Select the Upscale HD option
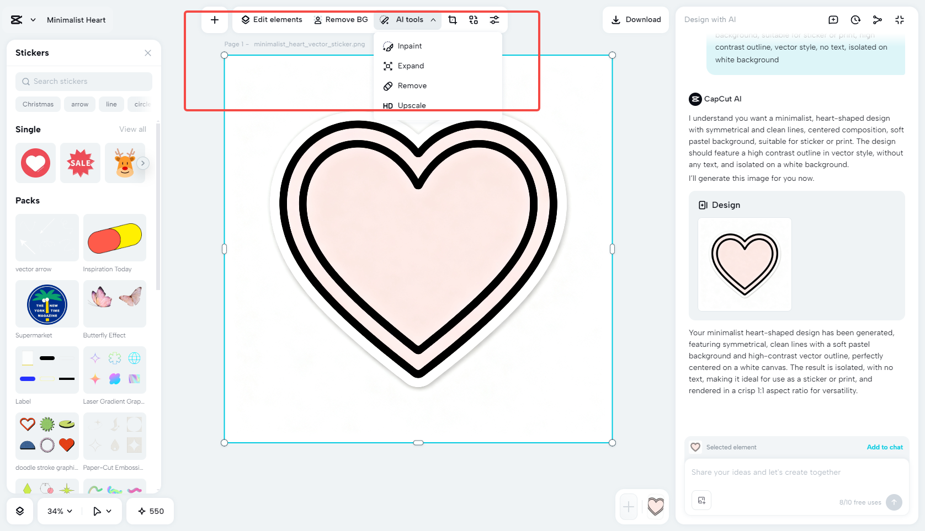 click(x=411, y=105)
